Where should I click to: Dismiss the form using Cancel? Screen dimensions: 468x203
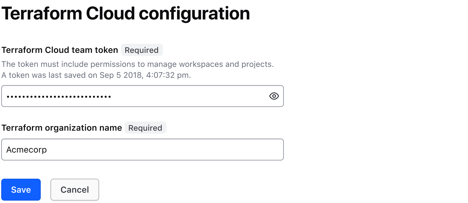click(x=74, y=189)
